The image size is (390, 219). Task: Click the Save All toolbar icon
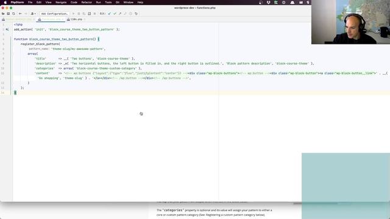[x=9, y=13]
